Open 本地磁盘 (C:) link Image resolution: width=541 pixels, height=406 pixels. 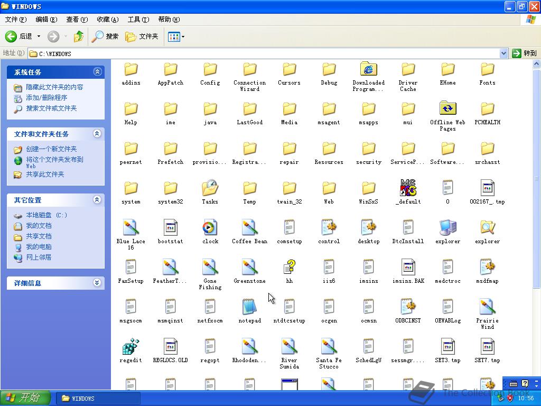point(46,215)
